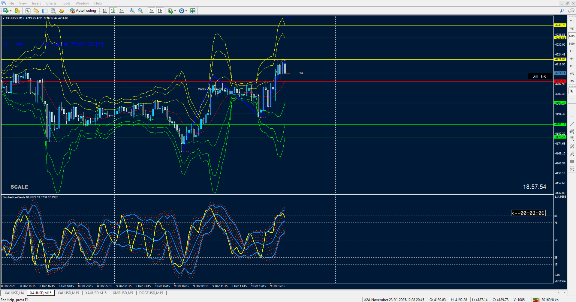Switch to the XMRUSD,M5 chart tab

(123, 293)
